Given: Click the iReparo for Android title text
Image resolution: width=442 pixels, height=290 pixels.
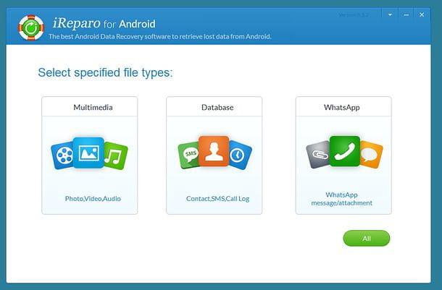Looking at the screenshot, I should tap(104, 23).
